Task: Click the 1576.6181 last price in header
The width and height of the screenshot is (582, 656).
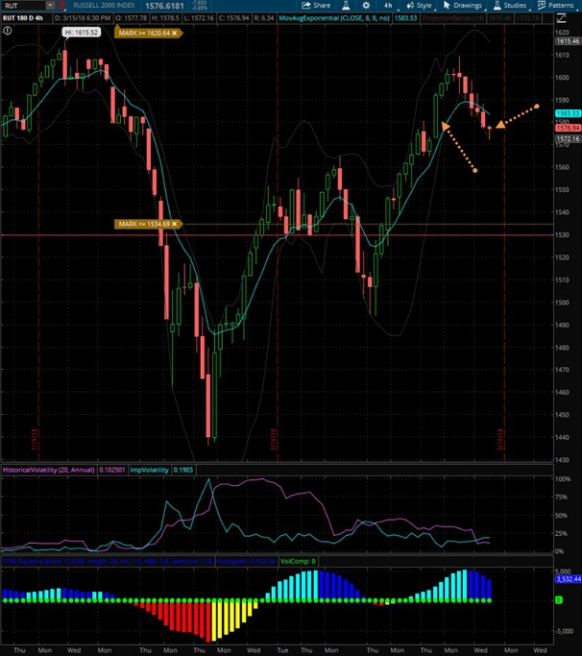Action: (x=164, y=6)
